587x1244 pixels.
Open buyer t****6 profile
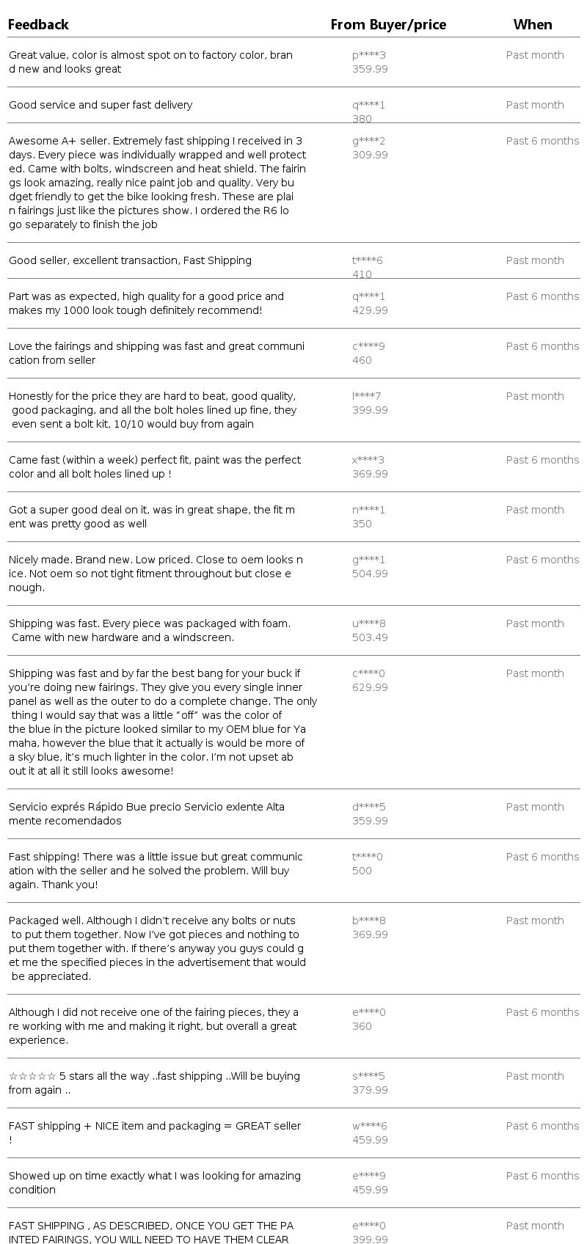click(x=367, y=260)
